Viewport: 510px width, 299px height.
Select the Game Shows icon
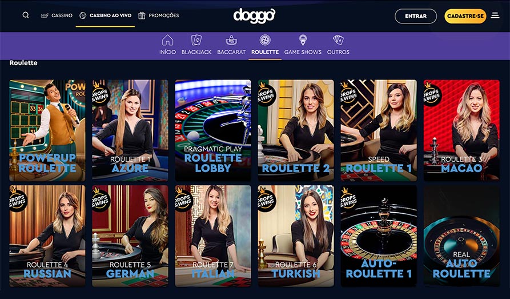point(303,40)
